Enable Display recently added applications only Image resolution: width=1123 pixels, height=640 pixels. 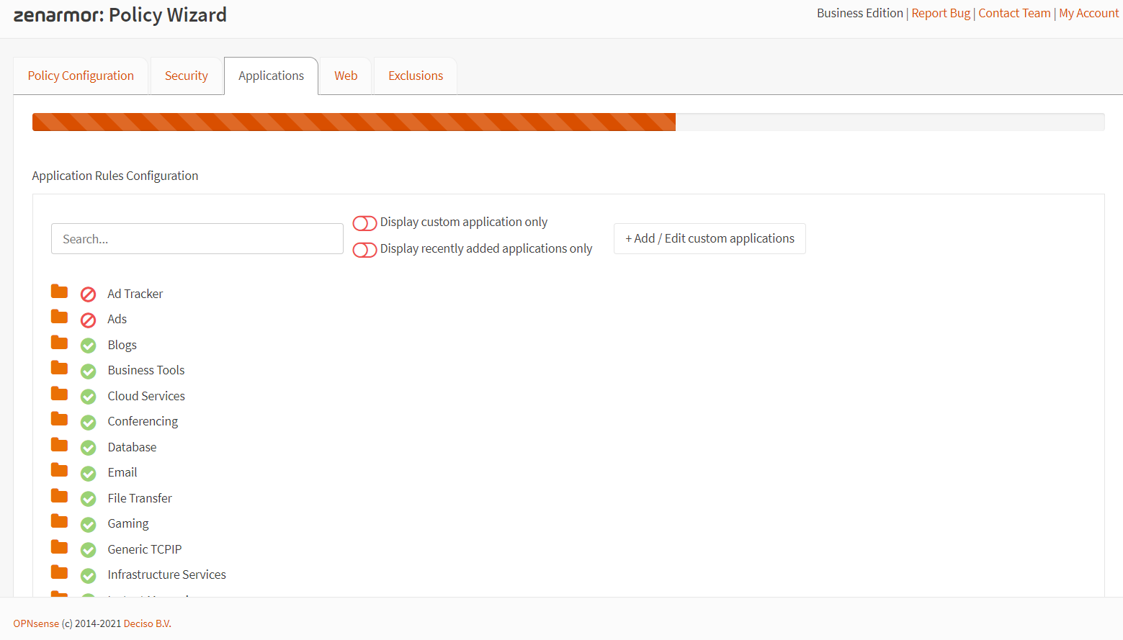click(365, 249)
